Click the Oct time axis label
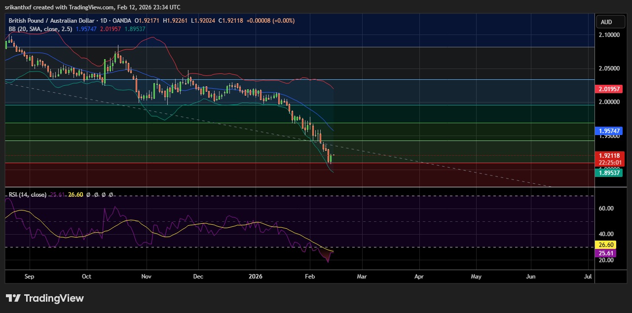The height and width of the screenshot is (313, 632). click(86, 277)
